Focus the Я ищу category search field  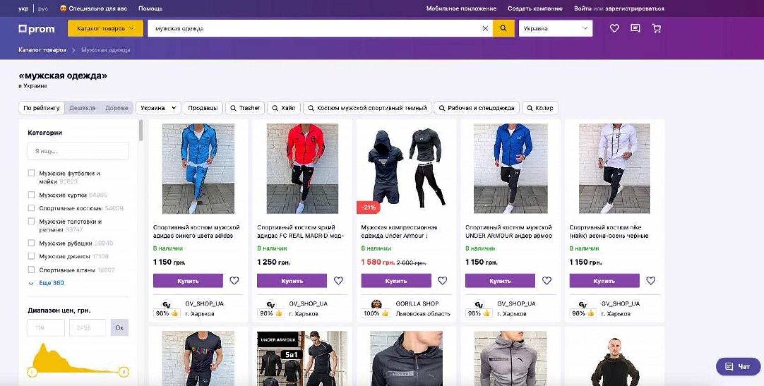click(78, 151)
